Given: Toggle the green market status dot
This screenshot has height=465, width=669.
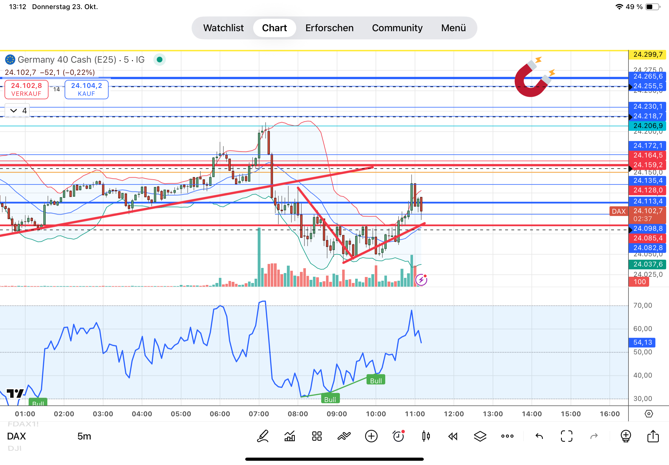Looking at the screenshot, I should click(159, 60).
